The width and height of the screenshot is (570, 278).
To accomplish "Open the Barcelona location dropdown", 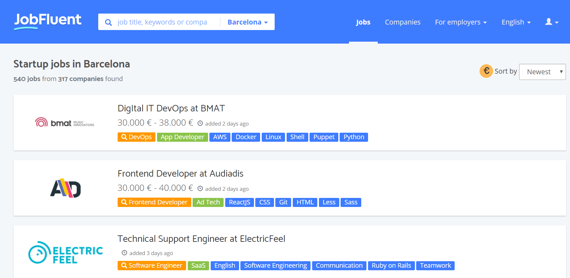I will tap(248, 22).
